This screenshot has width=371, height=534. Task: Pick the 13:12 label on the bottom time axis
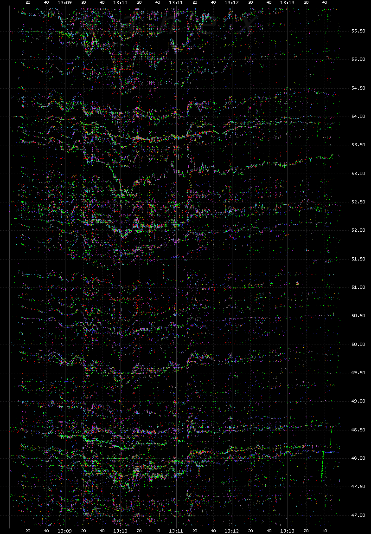(x=232, y=531)
